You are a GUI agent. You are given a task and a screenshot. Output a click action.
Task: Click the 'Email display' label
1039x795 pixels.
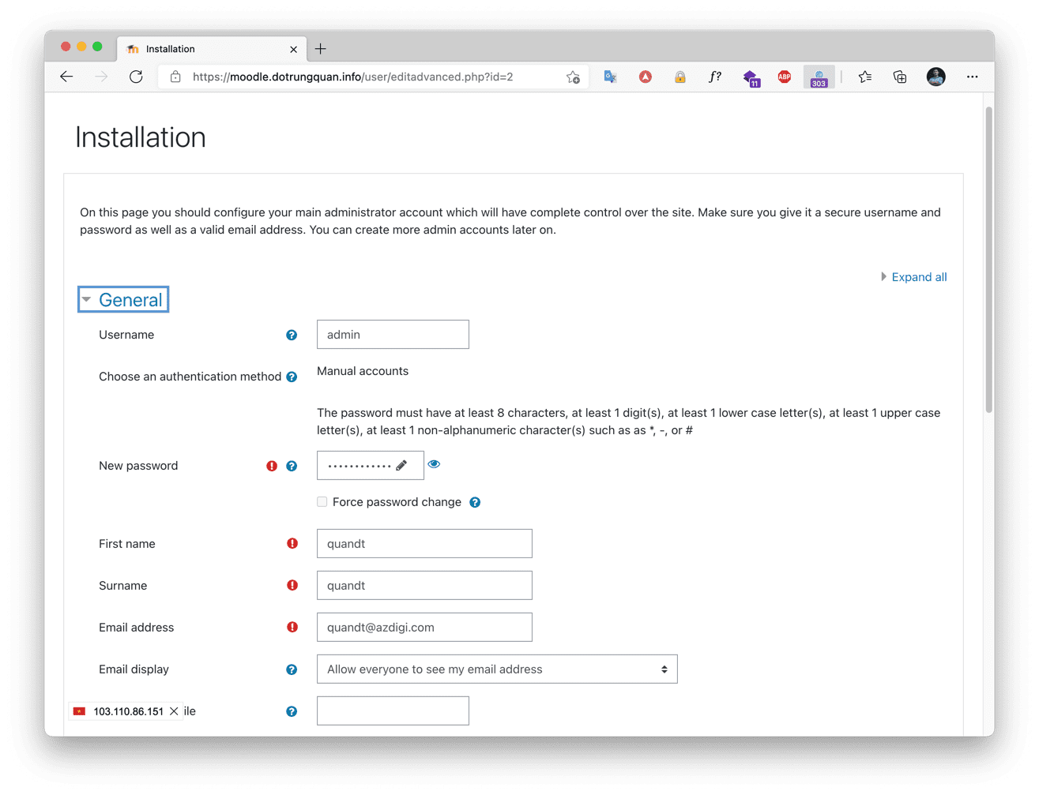coord(134,669)
